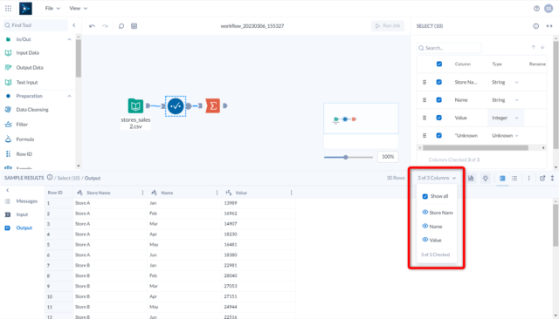Viewport: 559px width, 319px height.
Task: Click the expand panel arrows icon
Action: coord(549,26)
